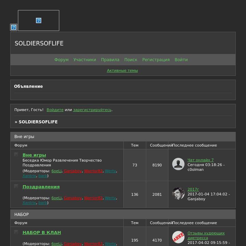Click the forum status icon beside Поздравления
246x246 pixels.
pos(16,186)
